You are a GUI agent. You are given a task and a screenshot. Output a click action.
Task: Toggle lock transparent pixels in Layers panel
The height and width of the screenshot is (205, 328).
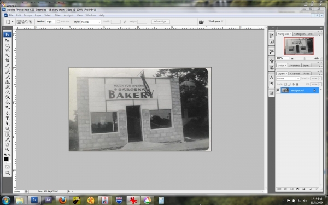click(x=285, y=84)
